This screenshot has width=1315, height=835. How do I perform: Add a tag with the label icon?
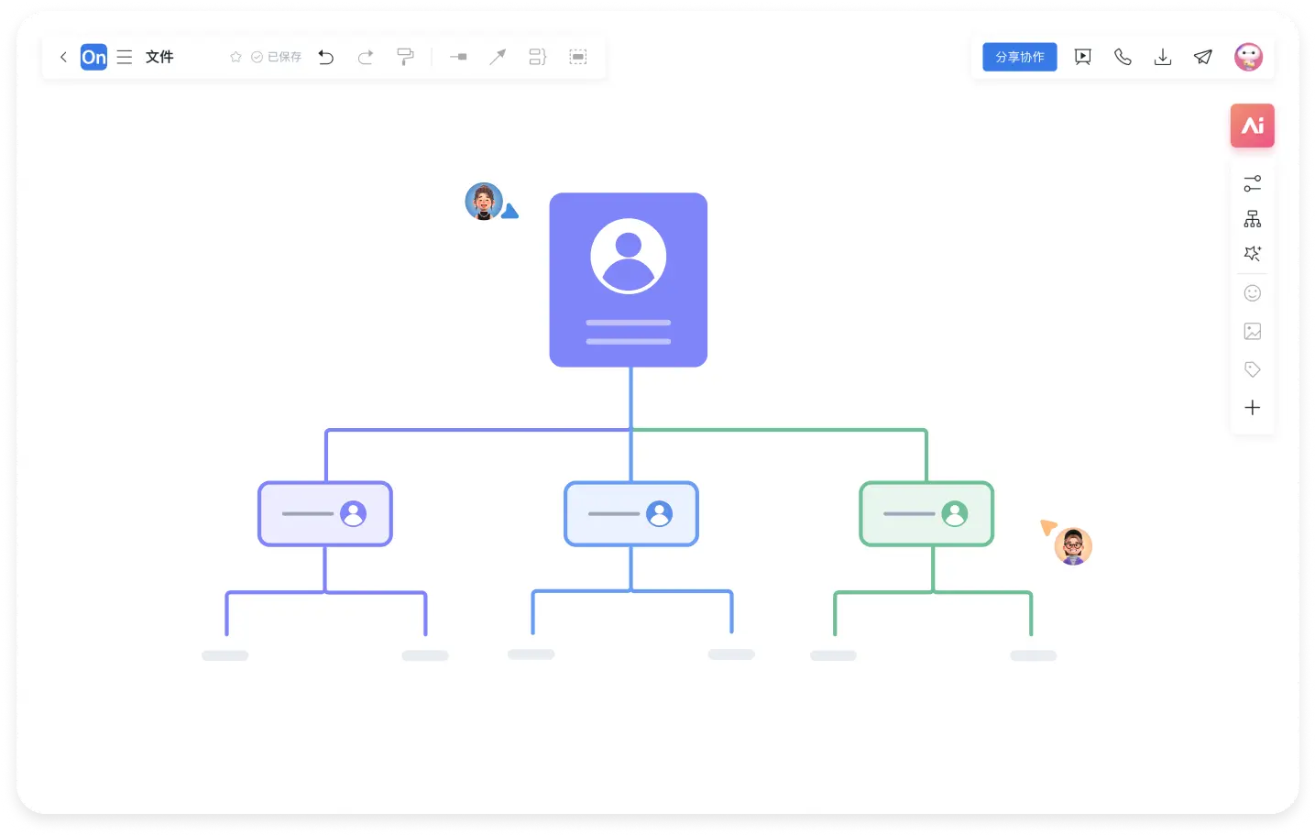(1252, 369)
